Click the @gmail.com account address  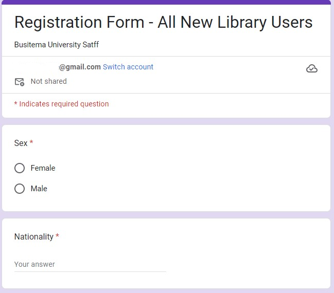pyautogui.click(x=80, y=67)
